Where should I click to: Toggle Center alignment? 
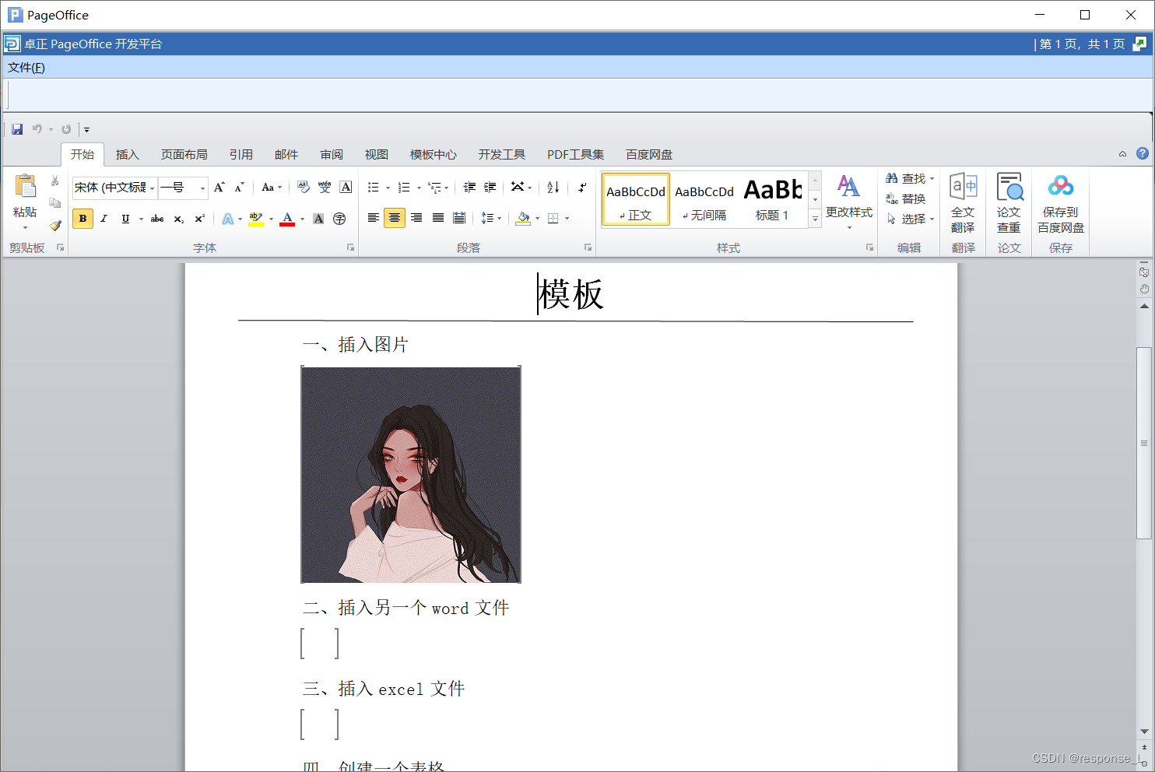(395, 218)
